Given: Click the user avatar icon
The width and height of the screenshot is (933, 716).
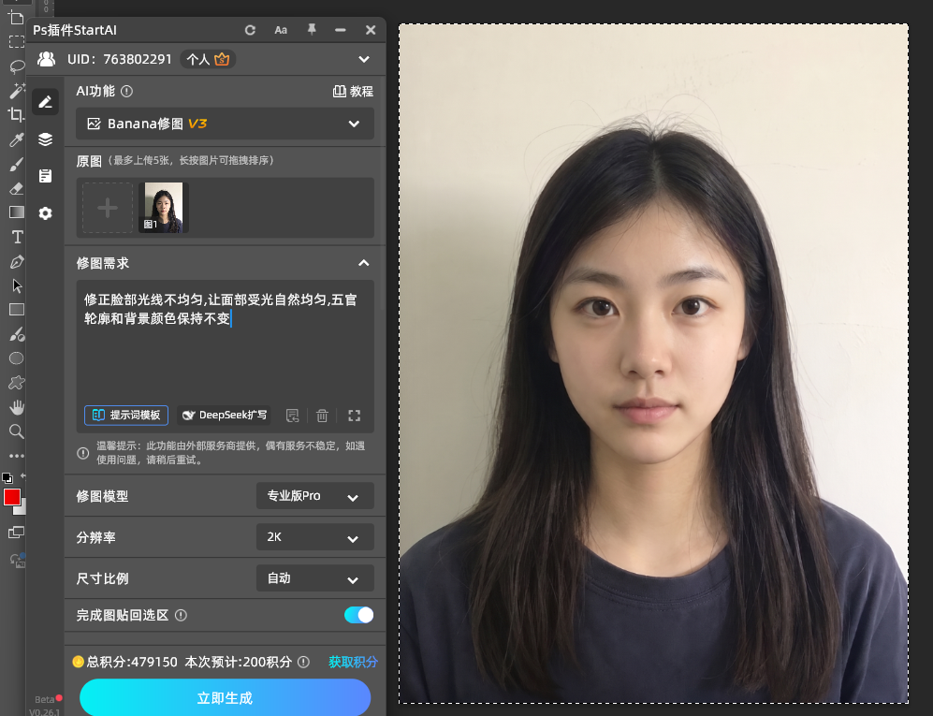Looking at the screenshot, I should [x=46, y=59].
